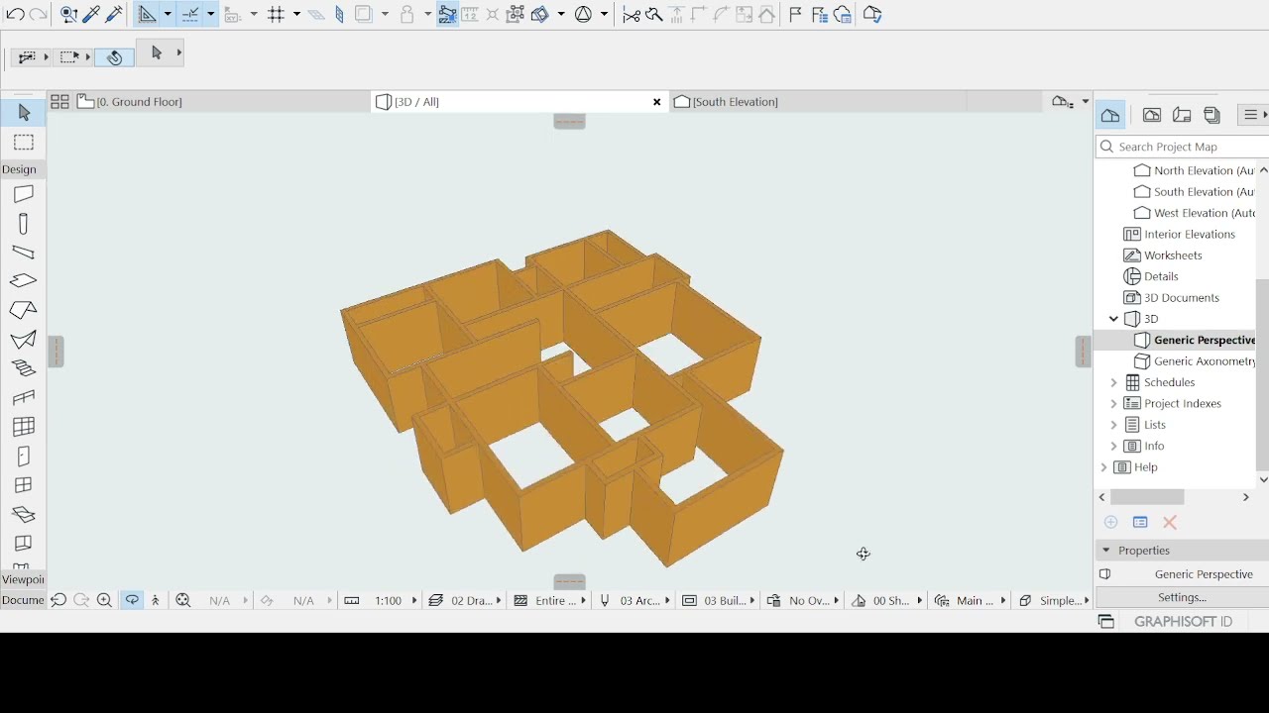Collapse the 3D tree node
The image size is (1269, 713).
1113,319
